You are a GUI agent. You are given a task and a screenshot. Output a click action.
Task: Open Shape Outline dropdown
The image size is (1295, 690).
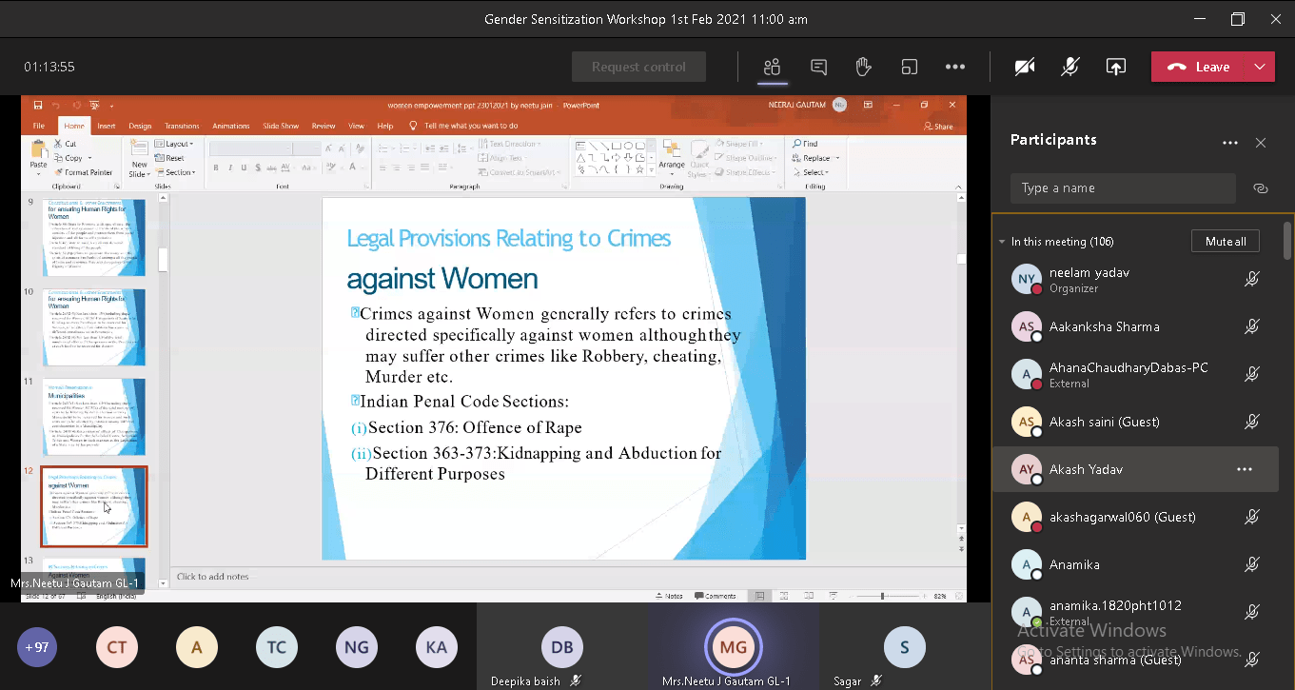coord(747,158)
